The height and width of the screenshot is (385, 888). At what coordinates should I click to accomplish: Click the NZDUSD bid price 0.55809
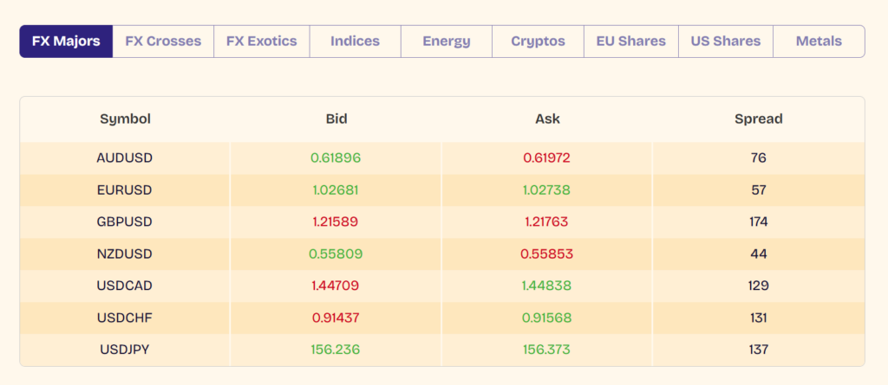tap(336, 253)
